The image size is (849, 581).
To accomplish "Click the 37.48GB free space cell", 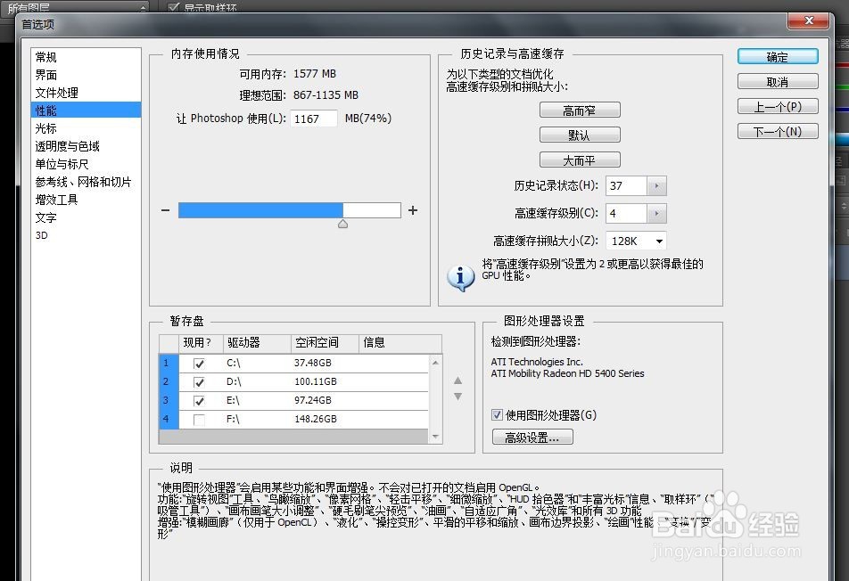I will [313, 363].
